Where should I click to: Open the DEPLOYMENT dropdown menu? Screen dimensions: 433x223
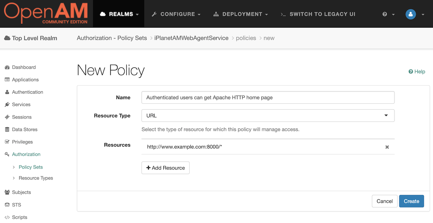(x=240, y=14)
